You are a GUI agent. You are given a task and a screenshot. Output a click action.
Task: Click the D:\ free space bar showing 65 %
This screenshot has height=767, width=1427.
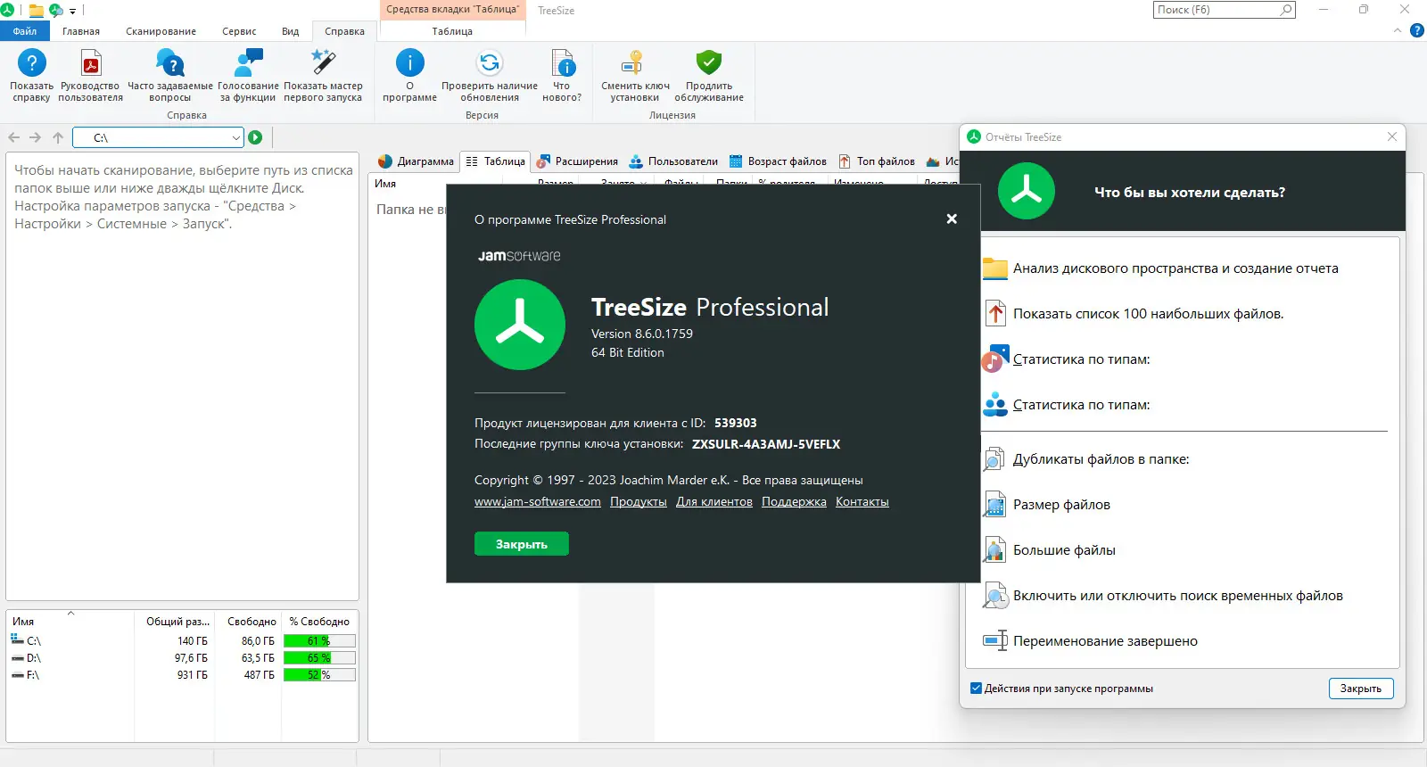pyautogui.click(x=319, y=658)
